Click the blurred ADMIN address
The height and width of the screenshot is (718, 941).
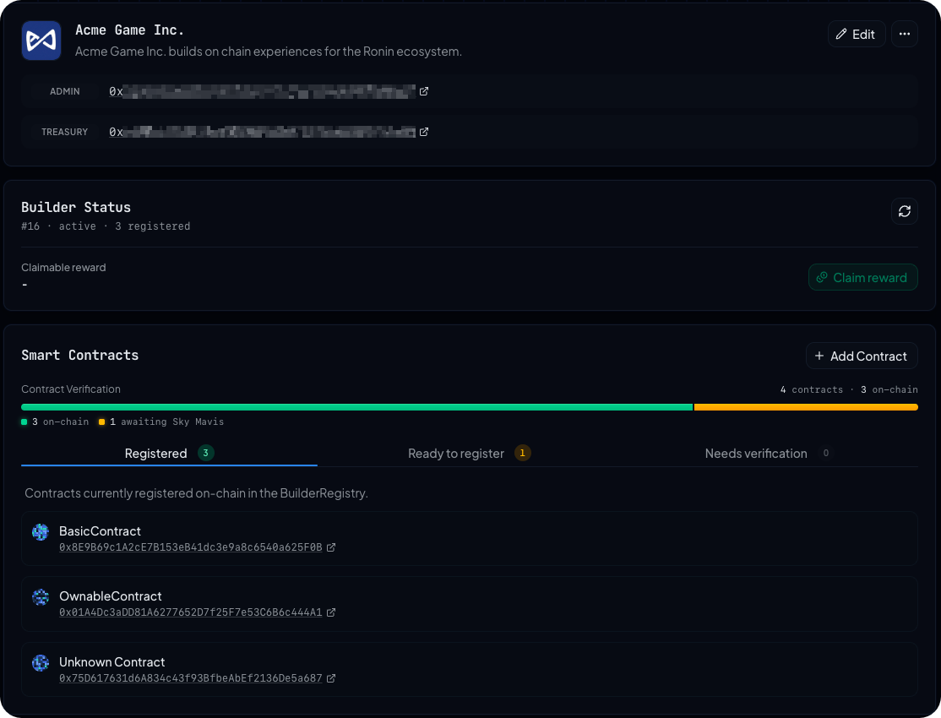click(x=262, y=91)
